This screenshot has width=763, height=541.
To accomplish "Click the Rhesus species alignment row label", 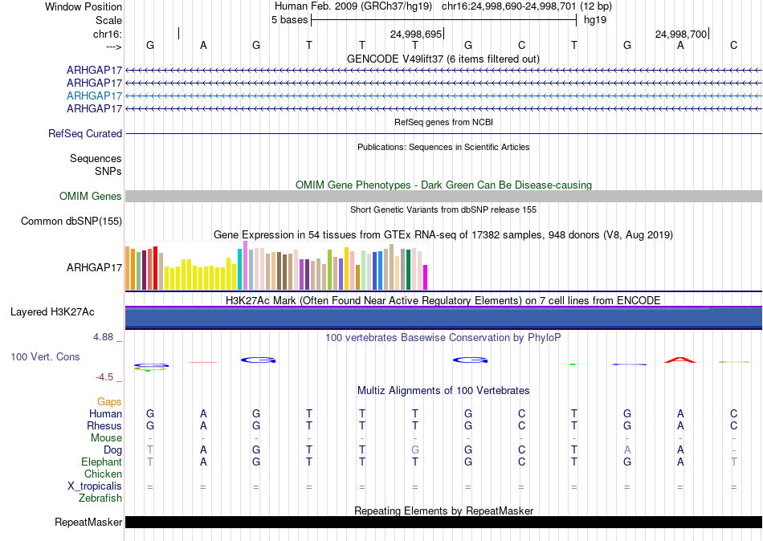I will tap(104, 425).
